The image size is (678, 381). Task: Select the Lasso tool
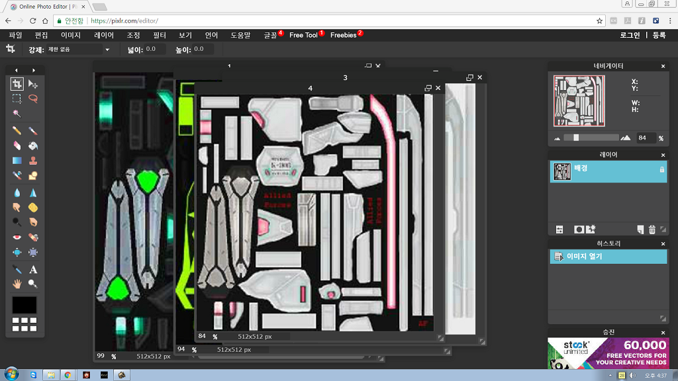(x=33, y=99)
